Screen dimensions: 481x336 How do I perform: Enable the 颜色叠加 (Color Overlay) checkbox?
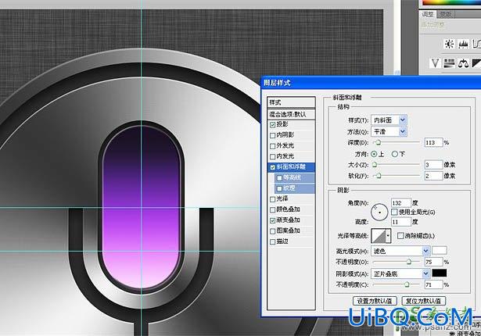(x=272, y=210)
